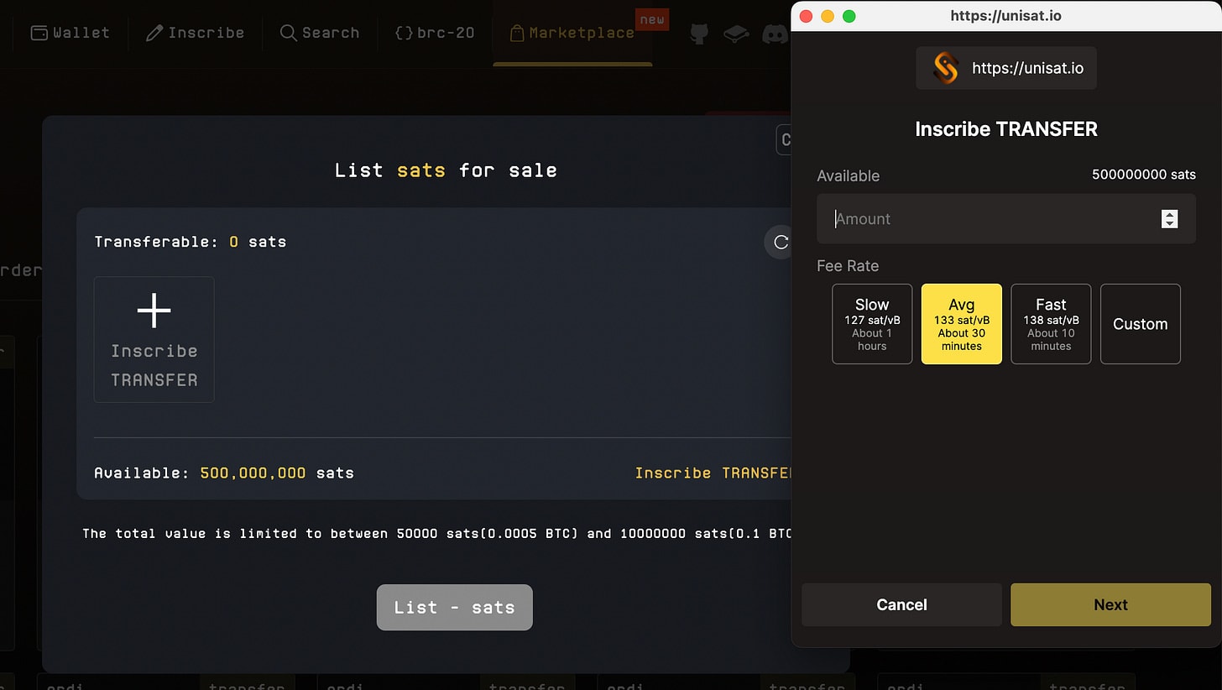Click the brc-20 braces icon
This screenshot has width=1222, height=690.
404,34
